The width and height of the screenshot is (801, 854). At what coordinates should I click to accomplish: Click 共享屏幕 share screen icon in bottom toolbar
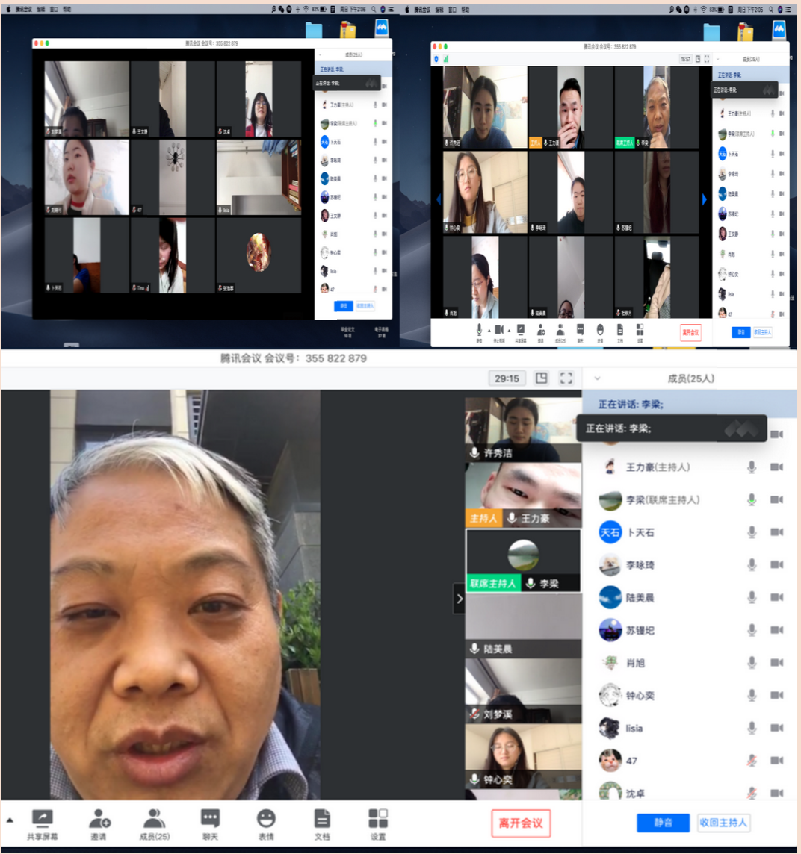click(42, 821)
